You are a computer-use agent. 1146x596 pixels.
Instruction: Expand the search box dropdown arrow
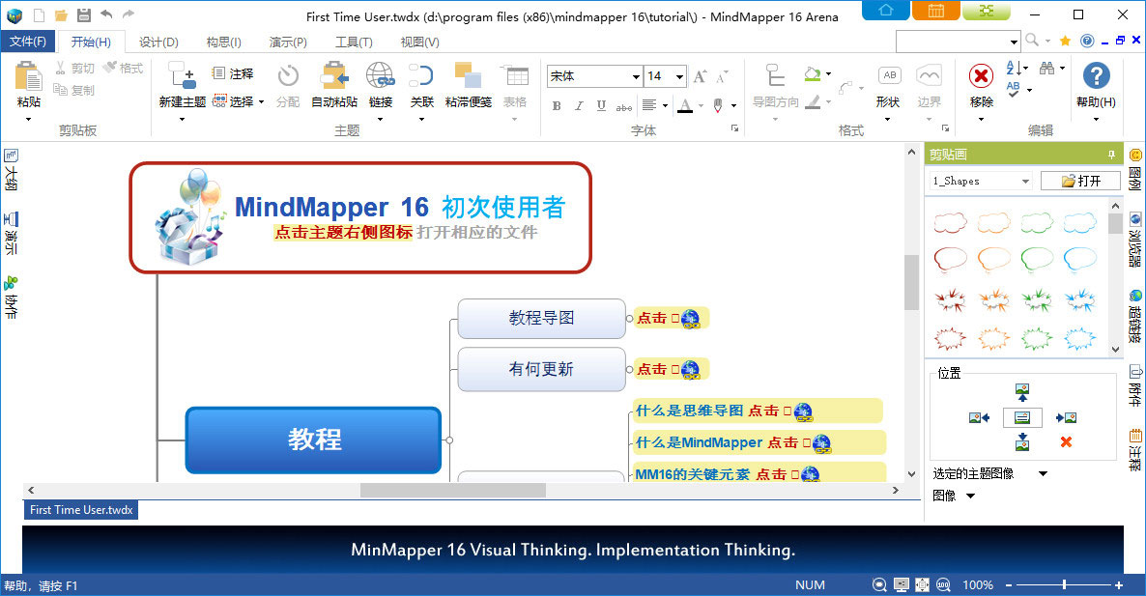(x=1013, y=42)
